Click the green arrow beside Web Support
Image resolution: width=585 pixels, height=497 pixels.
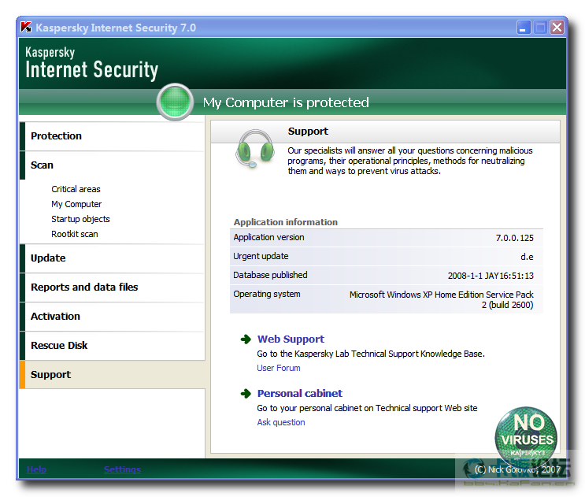click(x=246, y=339)
